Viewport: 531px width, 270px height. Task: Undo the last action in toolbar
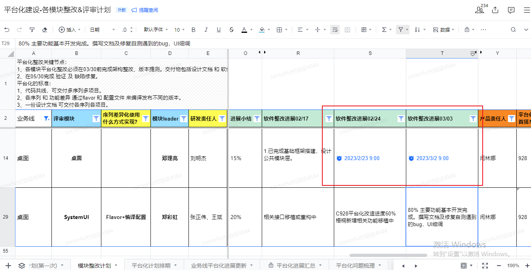pyautogui.click(x=7, y=30)
